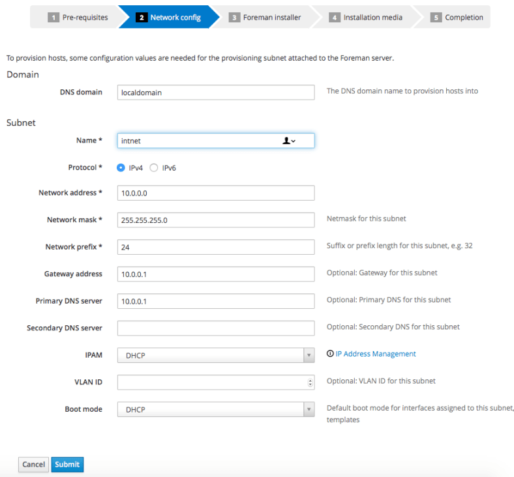Click the Gateway address input field

[x=215, y=274]
